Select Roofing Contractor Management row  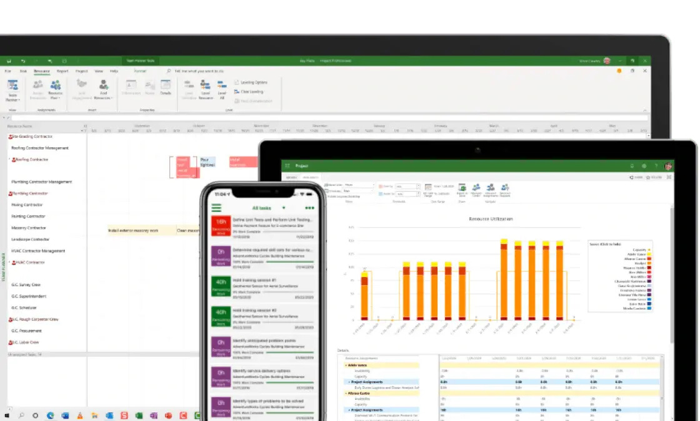pyautogui.click(x=40, y=148)
